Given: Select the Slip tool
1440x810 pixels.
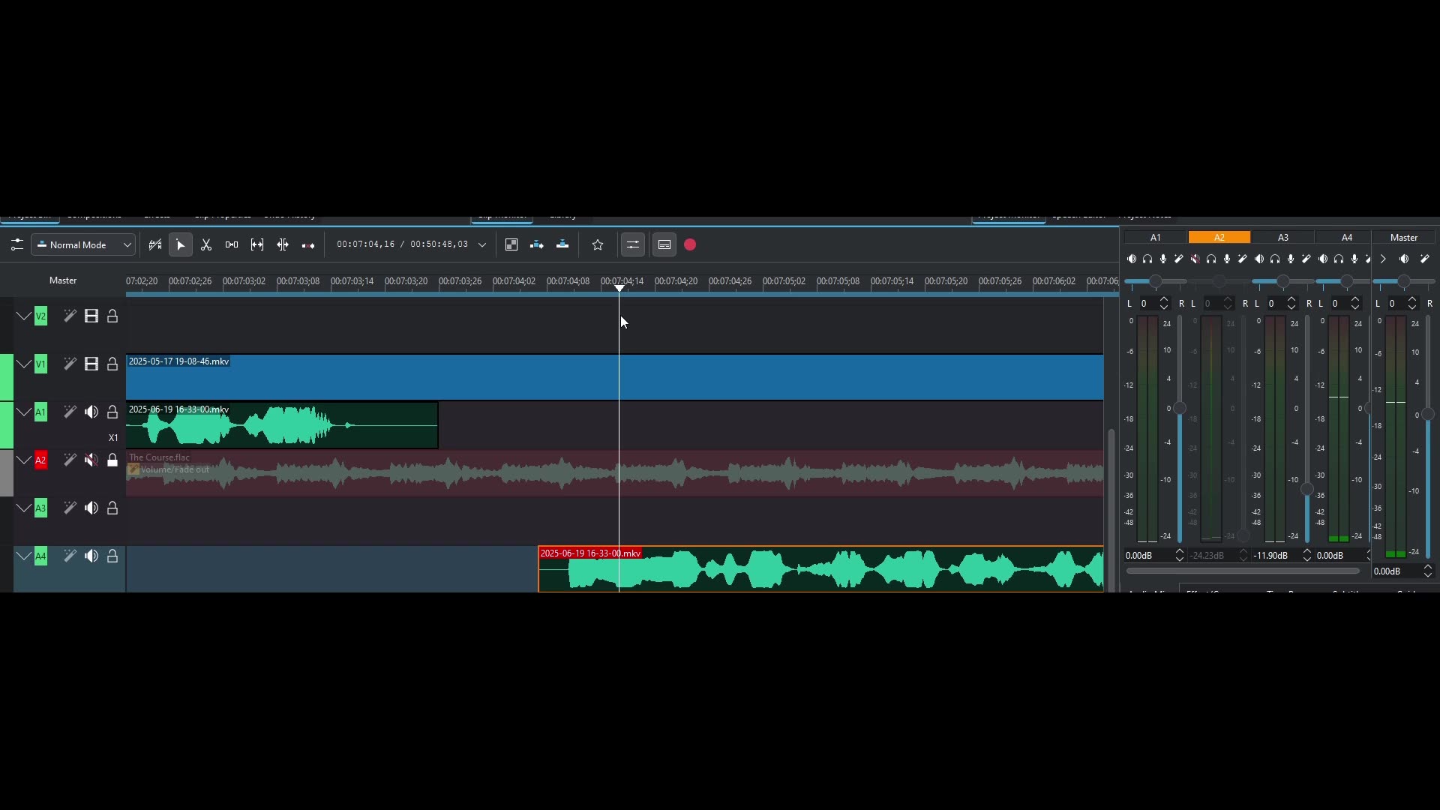Looking at the screenshot, I should (257, 244).
